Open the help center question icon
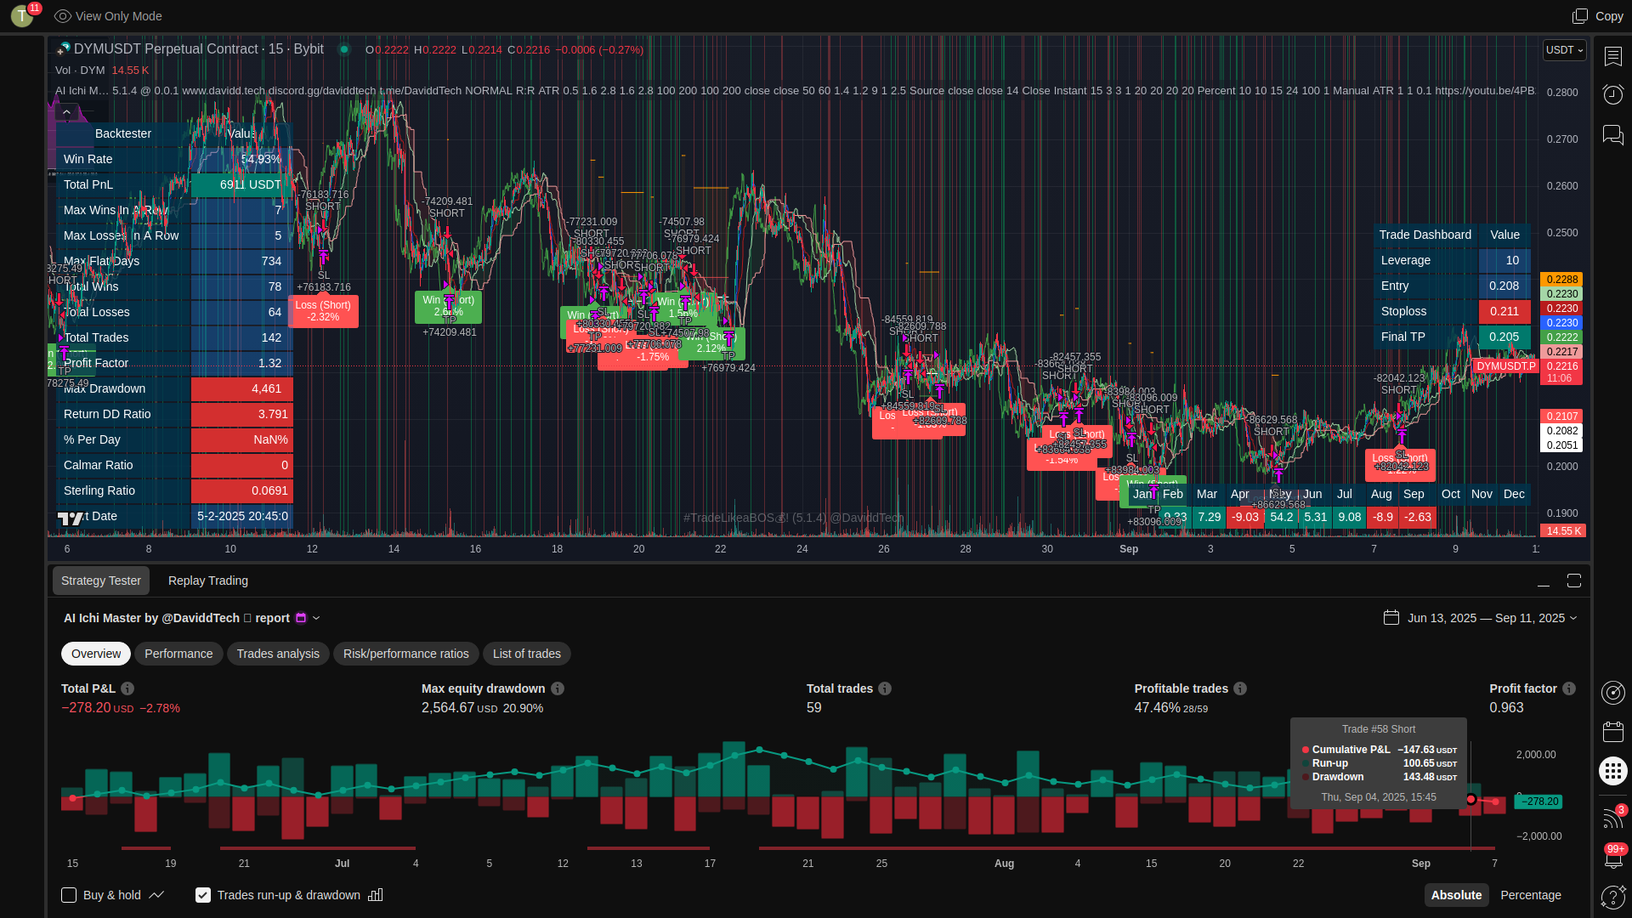1632x918 pixels. [x=1612, y=897]
